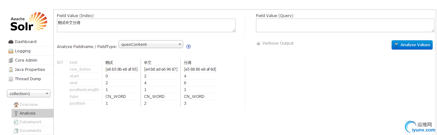The image size is (437, 135).
Task: Click the Field Value (Query) text area
Action: (345, 25)
